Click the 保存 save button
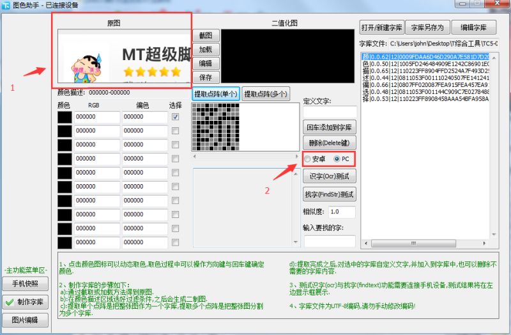 point(206,77)
